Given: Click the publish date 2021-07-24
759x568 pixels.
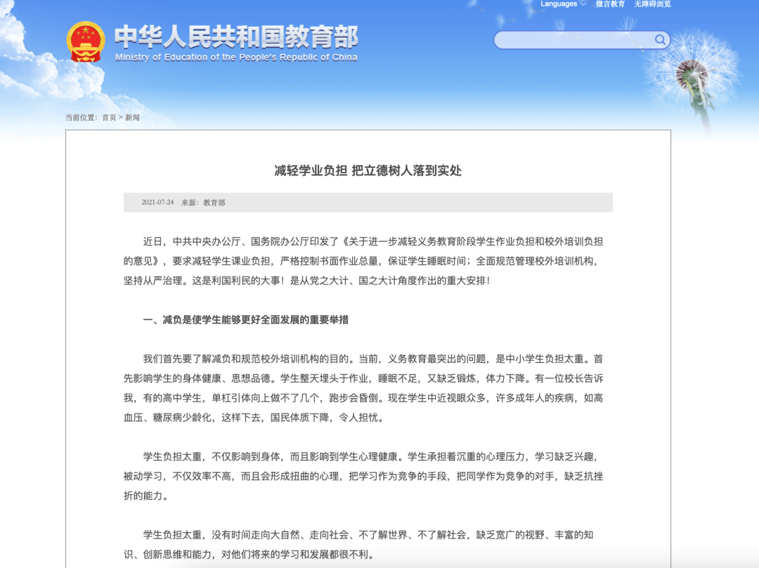Looking at the screenshot, I should (x=157, y=203).
